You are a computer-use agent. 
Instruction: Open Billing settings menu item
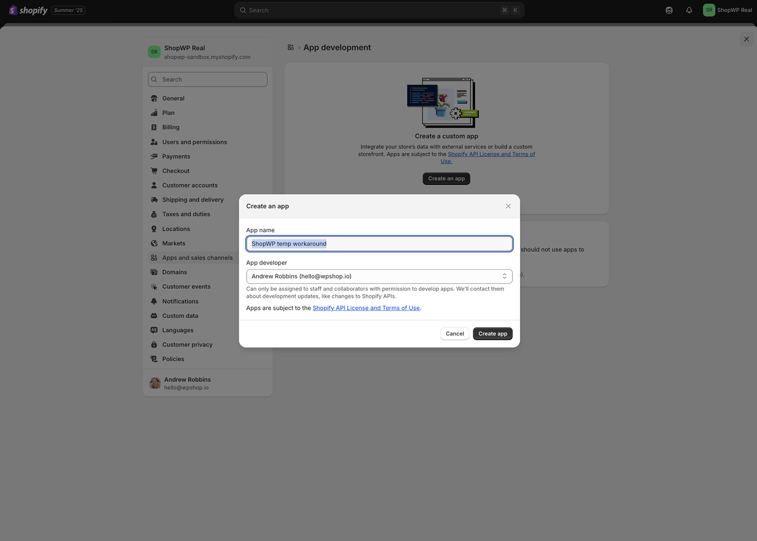[208, 127]
